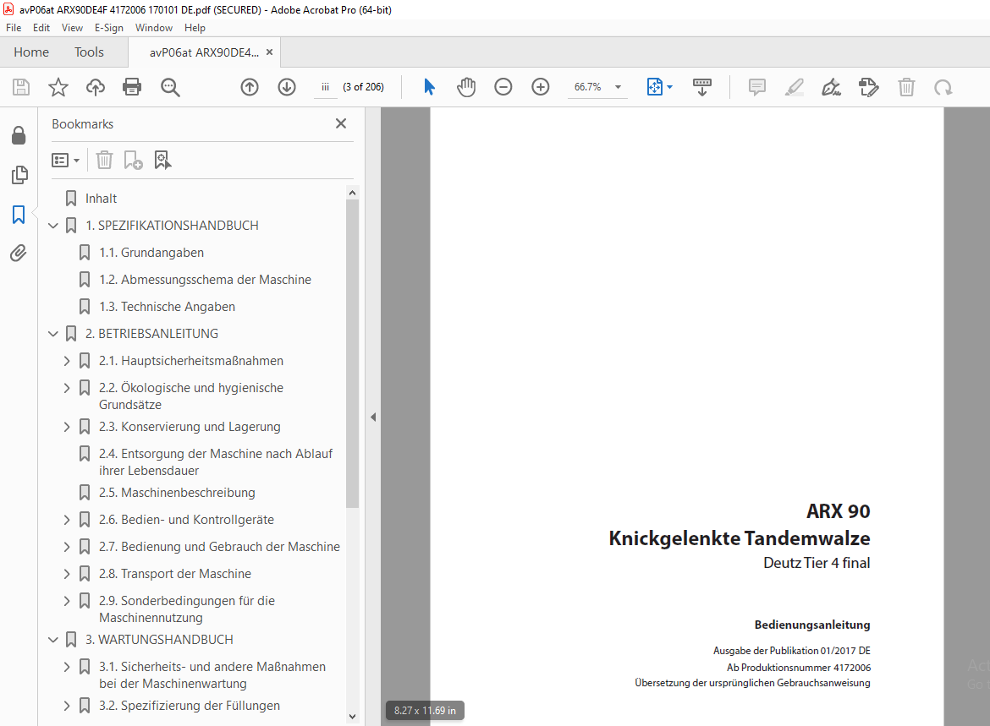Screen dimensions: 990x726
Task: Open 1.3. Technische Angaben bookmark
Action: click(x=168, y=307)
